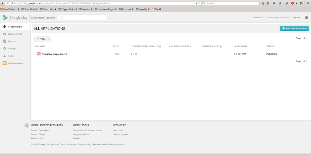Click the help question mark button
Image resolution: width=311 pixels, height=155 pixels.
pyautogui.click(x=306, y=17)
